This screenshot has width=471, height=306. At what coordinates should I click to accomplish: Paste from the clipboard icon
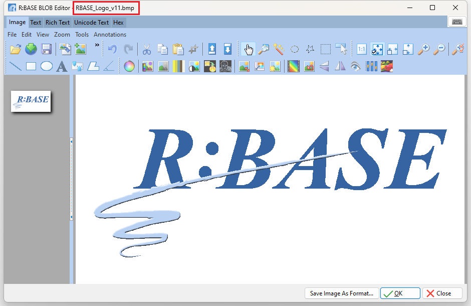[178, 49]
